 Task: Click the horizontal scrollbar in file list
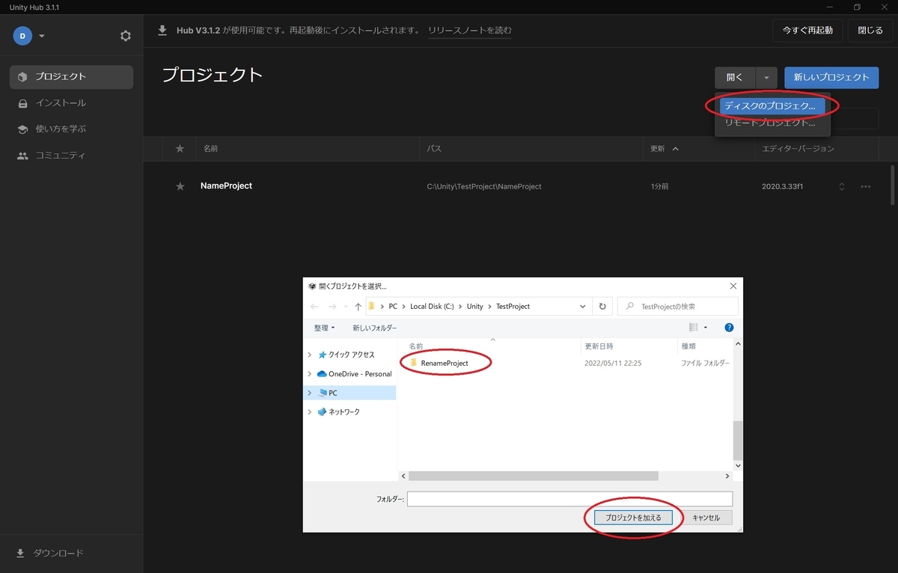pyautogui.click(x=533, y=476)
